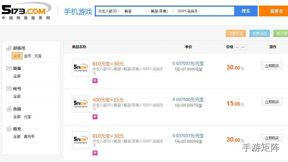Open first 810元宝=30元 listing title
Screen dimensions: 288x162
pyautogui.click(x=108, y=64)
